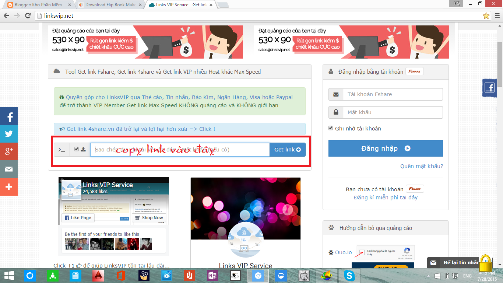Screen dimensions: 503x283
Task: Click into the link paste input field
Action: 180,150
